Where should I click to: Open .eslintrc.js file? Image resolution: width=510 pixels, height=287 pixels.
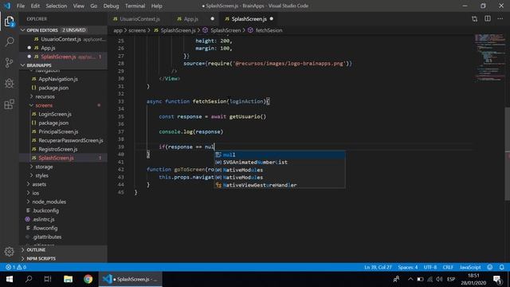(44, 219)
